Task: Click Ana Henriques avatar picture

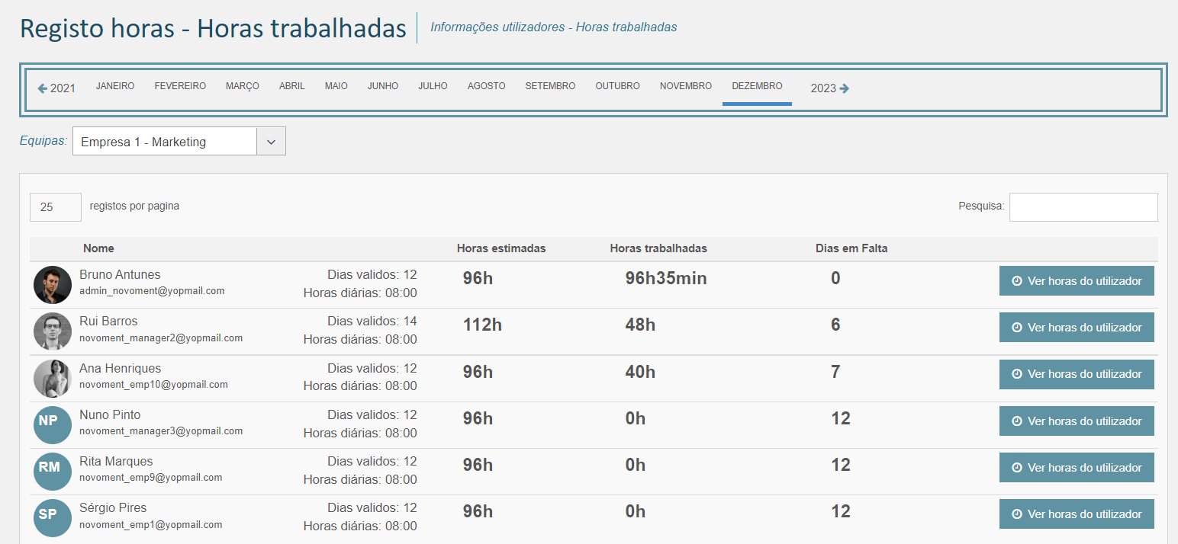Action: pos(52,379)
